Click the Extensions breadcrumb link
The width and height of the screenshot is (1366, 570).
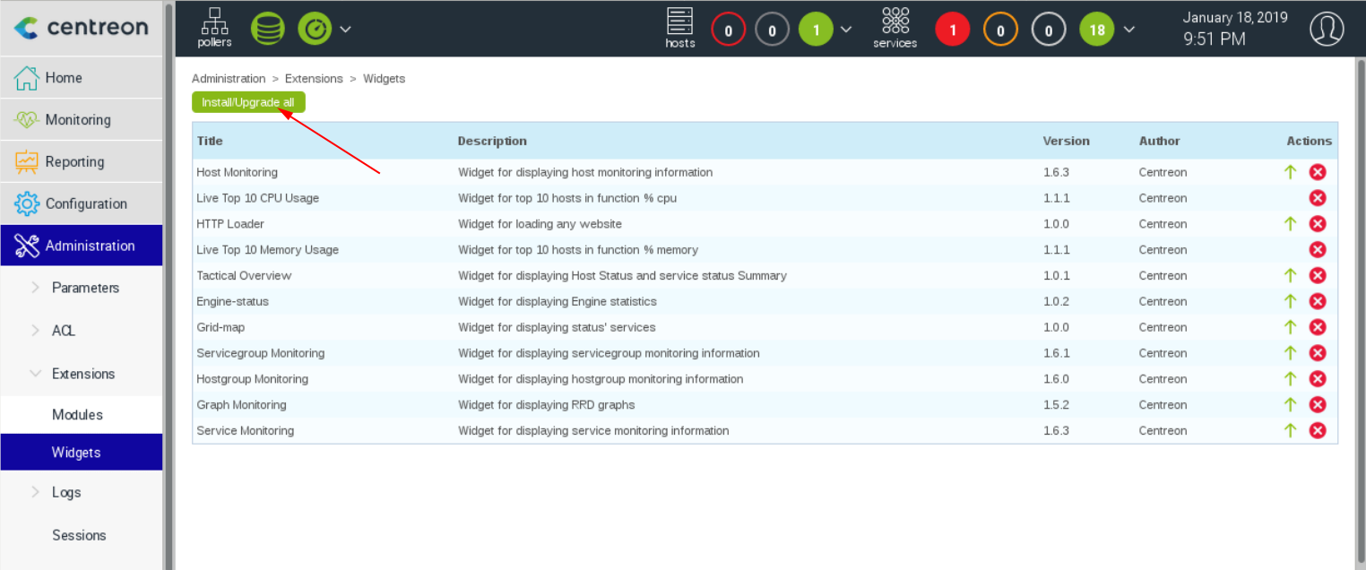[314, 79]
